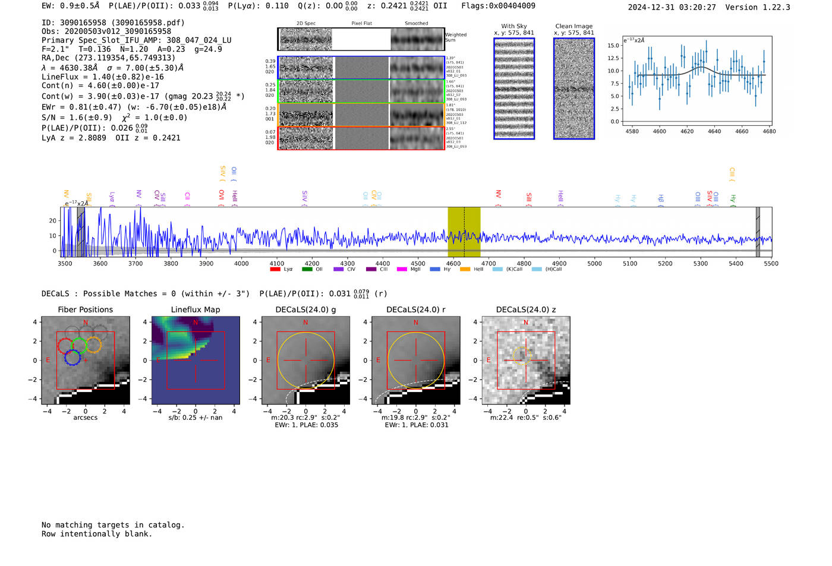Click the CIV purple legend swatch
832x566 pixels.
pos(339,269)
